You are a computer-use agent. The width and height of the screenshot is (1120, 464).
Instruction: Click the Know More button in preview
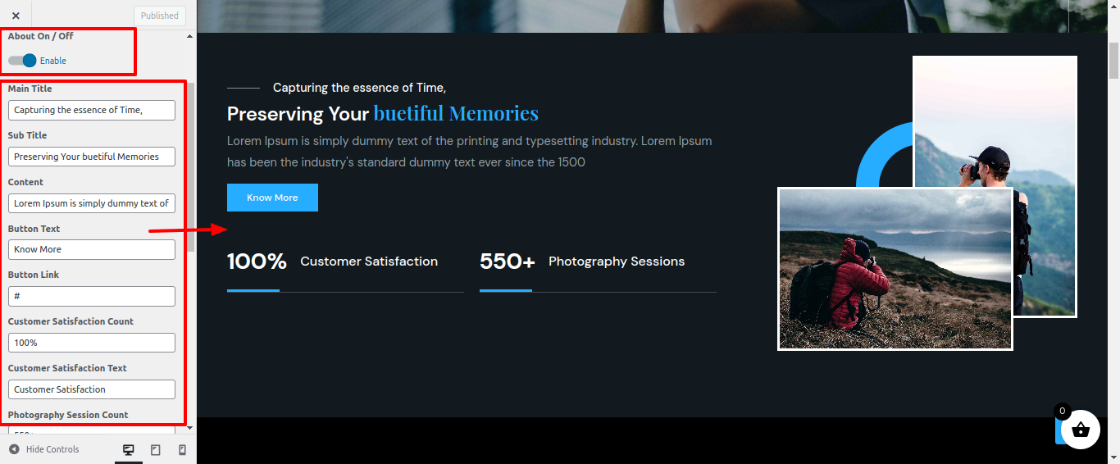point(272,198)
